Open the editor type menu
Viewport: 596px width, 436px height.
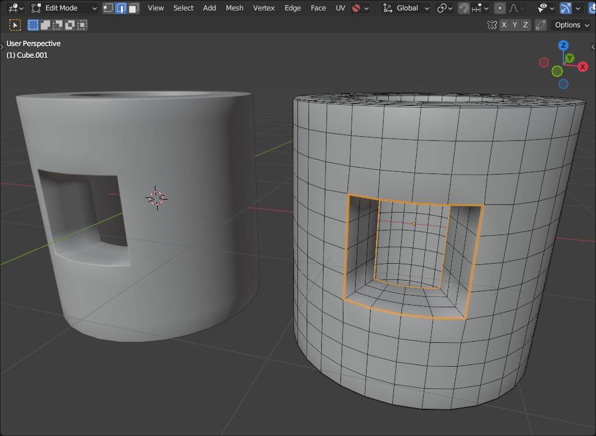tap(16, 8)
